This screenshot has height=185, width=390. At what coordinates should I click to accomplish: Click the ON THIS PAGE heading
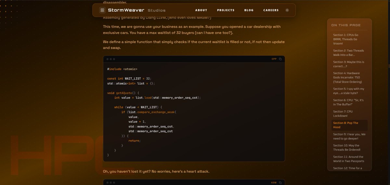346,25
